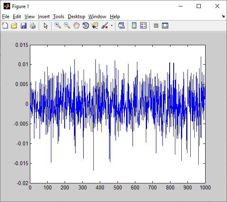This screenshot has height=202, width=227.
Task: Choose the Rotate 3D tool
Action: (86, 25)
